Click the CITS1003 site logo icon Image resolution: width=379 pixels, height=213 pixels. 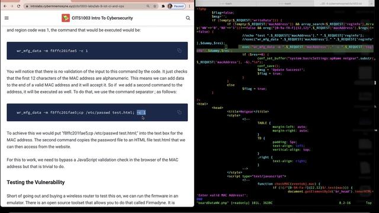click(66, 18)
